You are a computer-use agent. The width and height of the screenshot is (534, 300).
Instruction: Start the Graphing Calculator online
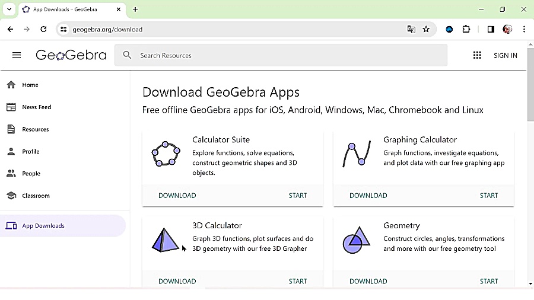click(x=489, y=196)
